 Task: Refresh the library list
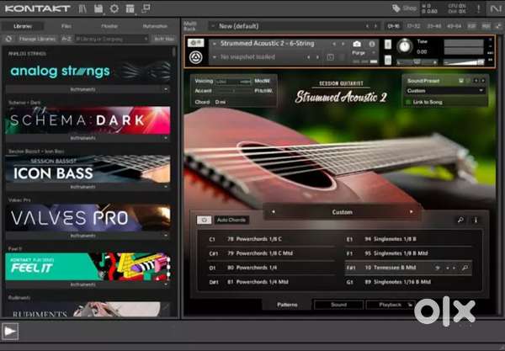click(8, 39)
